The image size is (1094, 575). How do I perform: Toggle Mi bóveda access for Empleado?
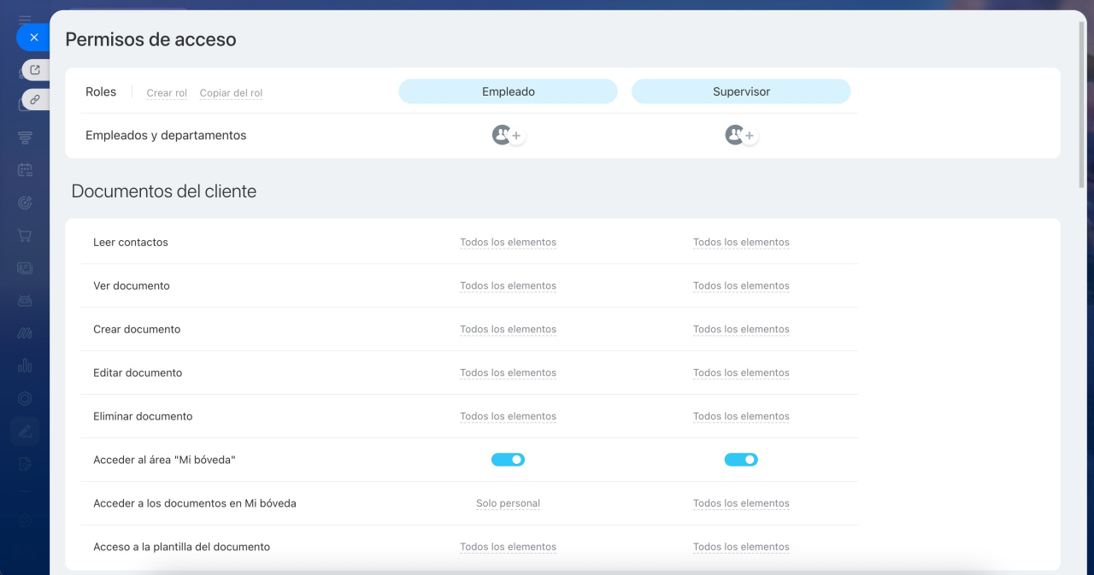coord(508,460)
